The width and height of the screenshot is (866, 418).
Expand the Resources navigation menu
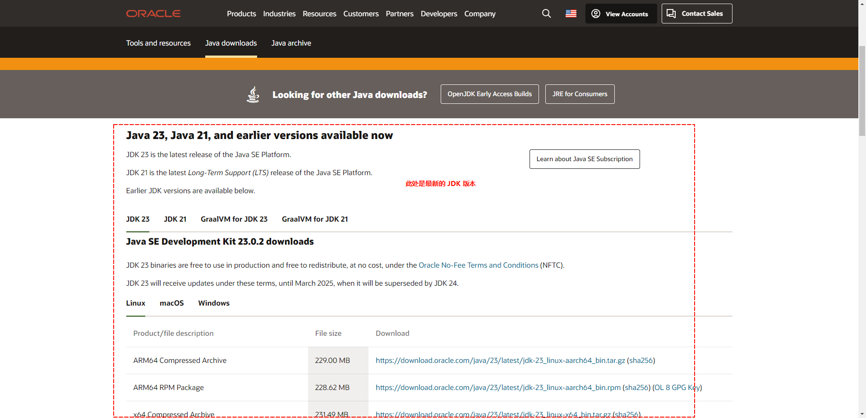[319, 14]
